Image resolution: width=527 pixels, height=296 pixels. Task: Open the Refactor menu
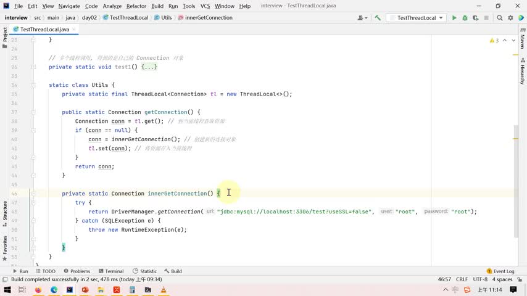(x=136, y=6)
